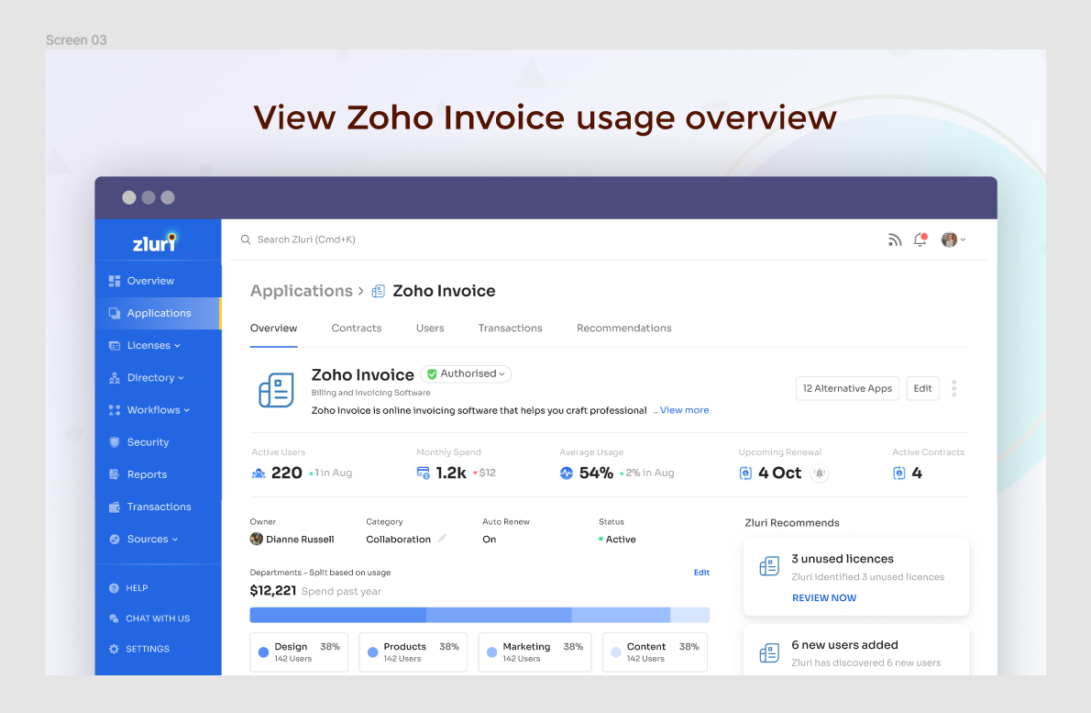The height and width of the screenshot is (713, 1091).
Task: Open Transactions in the sidebar
Action: [158, 507]
